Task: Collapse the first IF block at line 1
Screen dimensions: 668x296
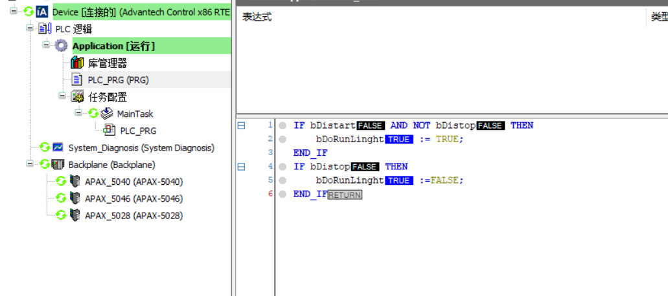Action: coord(241,125)
